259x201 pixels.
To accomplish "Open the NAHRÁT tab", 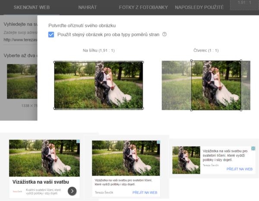I will pyautogui.click(x=87, y=8).
